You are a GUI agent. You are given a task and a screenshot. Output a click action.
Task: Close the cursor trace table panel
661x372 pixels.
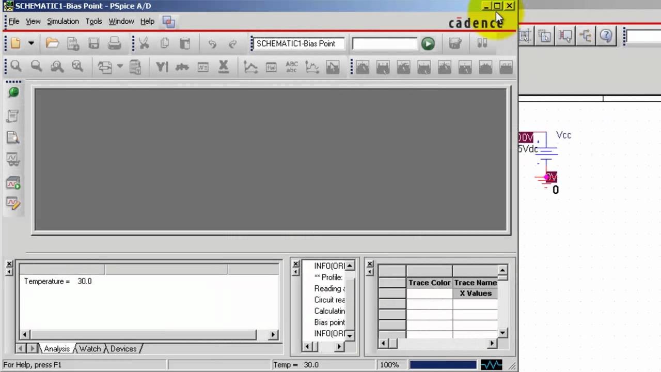[370, 264]
